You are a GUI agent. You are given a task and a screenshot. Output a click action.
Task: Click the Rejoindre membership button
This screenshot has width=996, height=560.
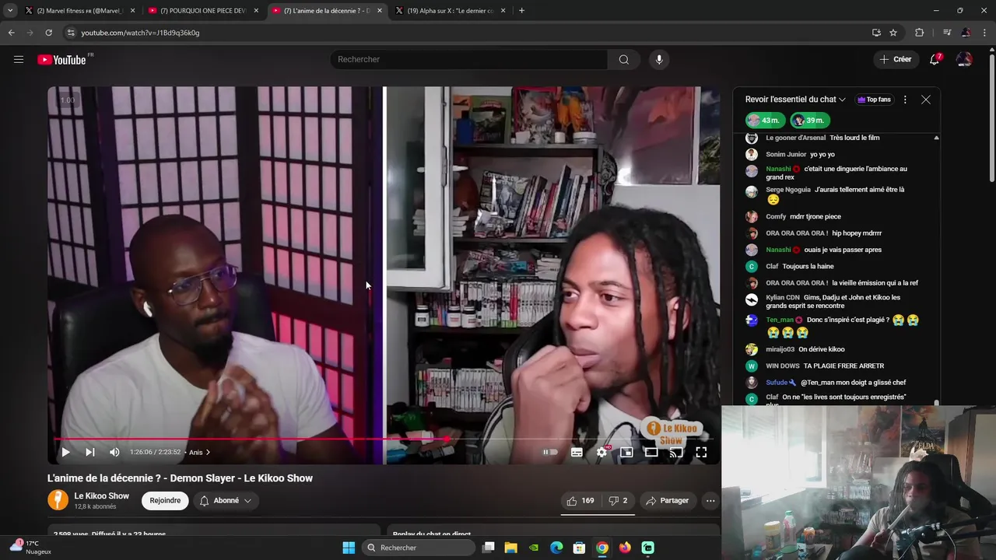(165, 501)
